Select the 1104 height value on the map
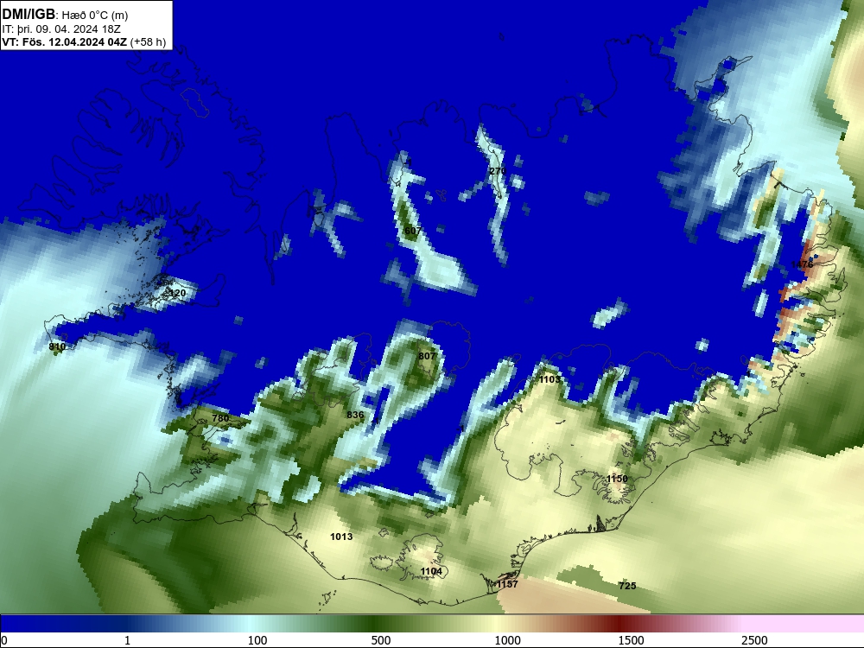The width and height of the screenshot is (864, 648). (x=431, y=571)
